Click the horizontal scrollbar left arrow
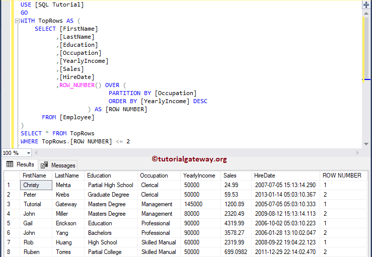Image resolution: width=372 pixels, height=257 pixels. coord(35,153)
